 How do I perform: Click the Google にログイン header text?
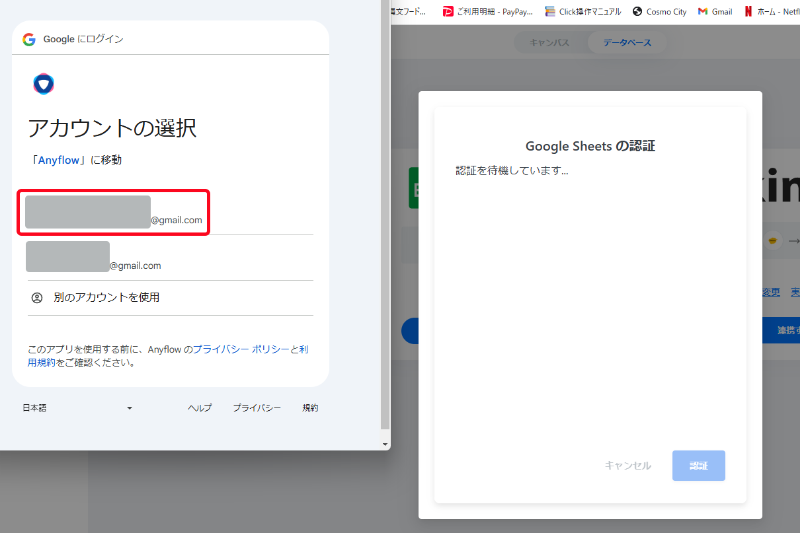[83, 39]
